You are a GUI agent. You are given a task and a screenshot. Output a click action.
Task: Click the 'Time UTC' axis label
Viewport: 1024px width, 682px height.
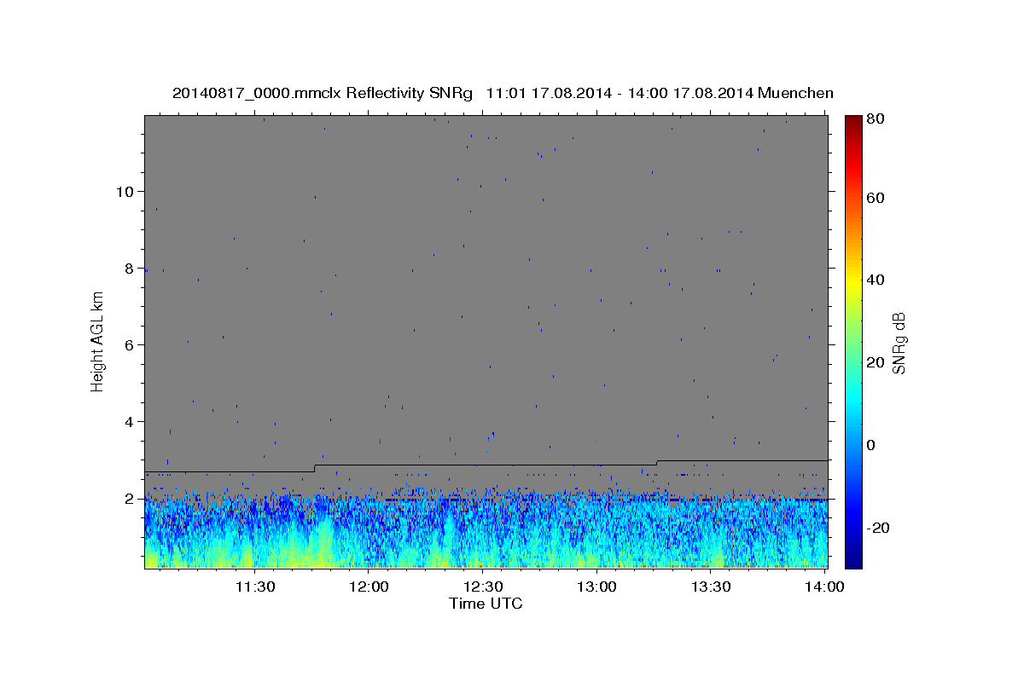(x=486, y=604)
